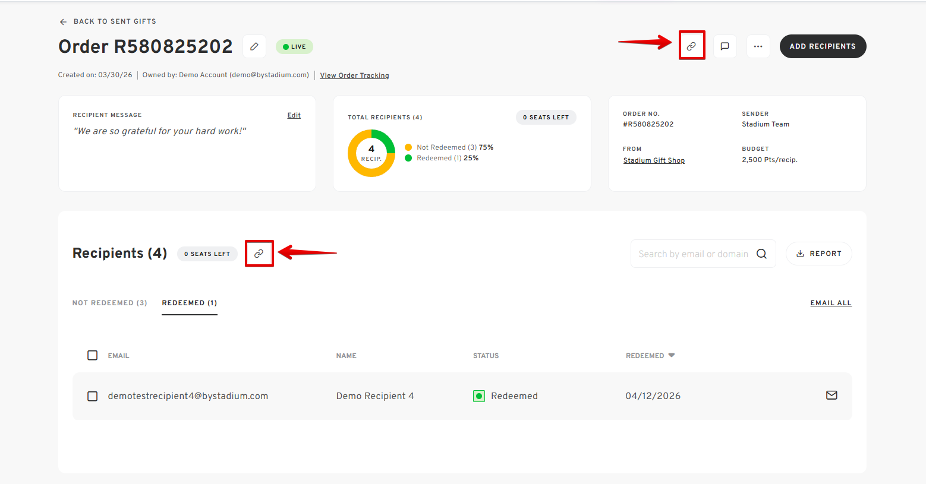The height and width of the screenshot is (484, 926).
Task: Click Email All link
Action: pos(830,303)
